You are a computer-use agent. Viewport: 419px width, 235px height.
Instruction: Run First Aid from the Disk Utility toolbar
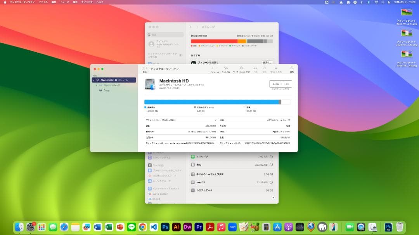coord(225,69)
